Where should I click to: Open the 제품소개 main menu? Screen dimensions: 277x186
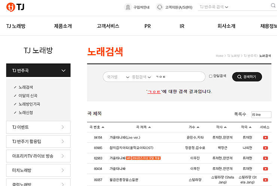point(63,26)
